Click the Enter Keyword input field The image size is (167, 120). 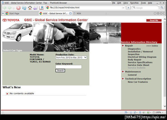pos(68,67)
